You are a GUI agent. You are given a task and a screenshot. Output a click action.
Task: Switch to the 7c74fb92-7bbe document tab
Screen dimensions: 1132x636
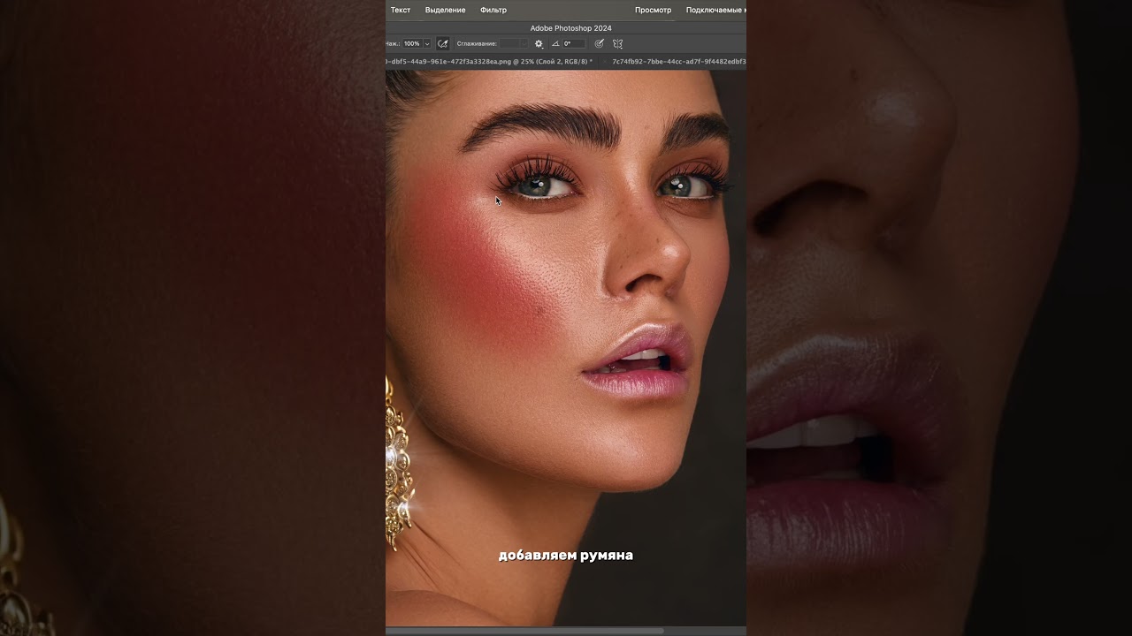pyautogui.click(x=679, y=62)
